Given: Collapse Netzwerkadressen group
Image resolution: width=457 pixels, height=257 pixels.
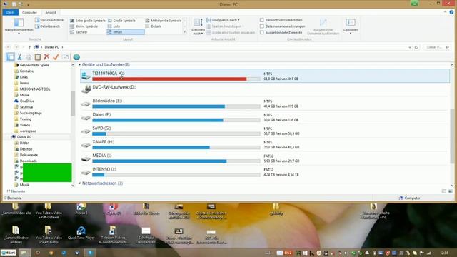Looking at the screenshot, I should (x=79, y=183).
